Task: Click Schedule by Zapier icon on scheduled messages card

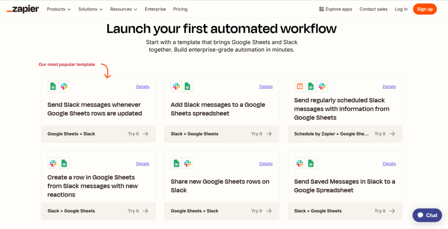Action: pyautogui.click(x=300, y=86)
